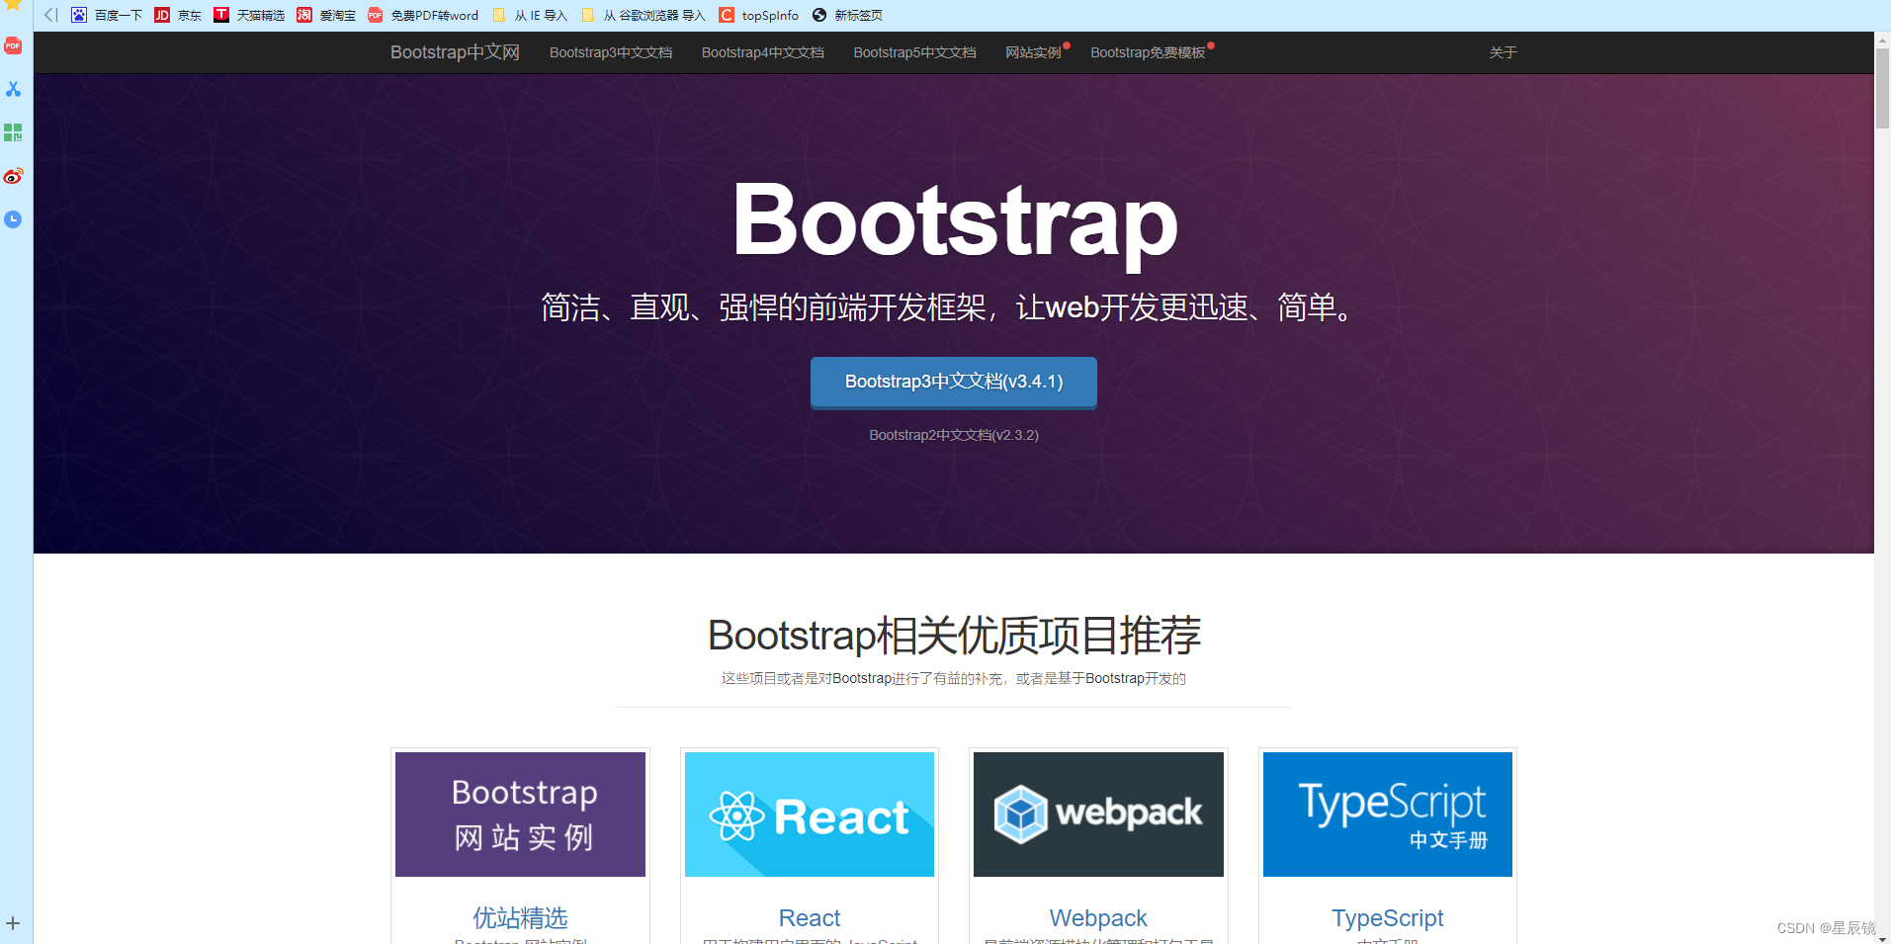Image resolution: width=1891 pixels, height=944 pixels.
Task: Collapse bookmarks bar with the left chevron
Action: click(x=50, y=15)
